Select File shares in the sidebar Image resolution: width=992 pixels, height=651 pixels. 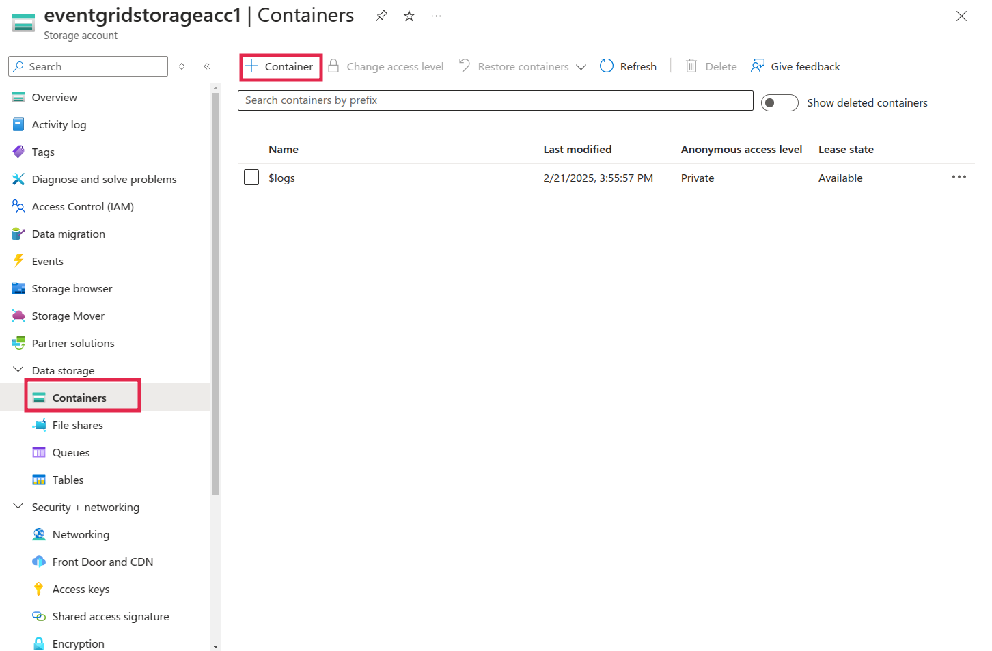[77, 425]
